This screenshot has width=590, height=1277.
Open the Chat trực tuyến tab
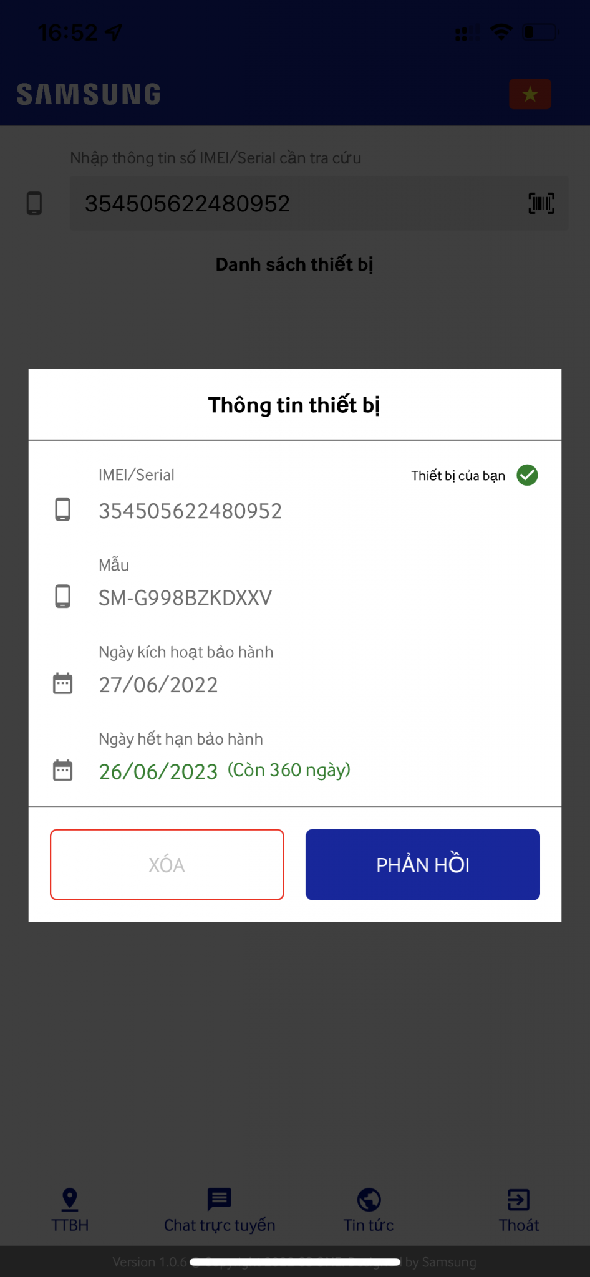(x=220, y=1210)
